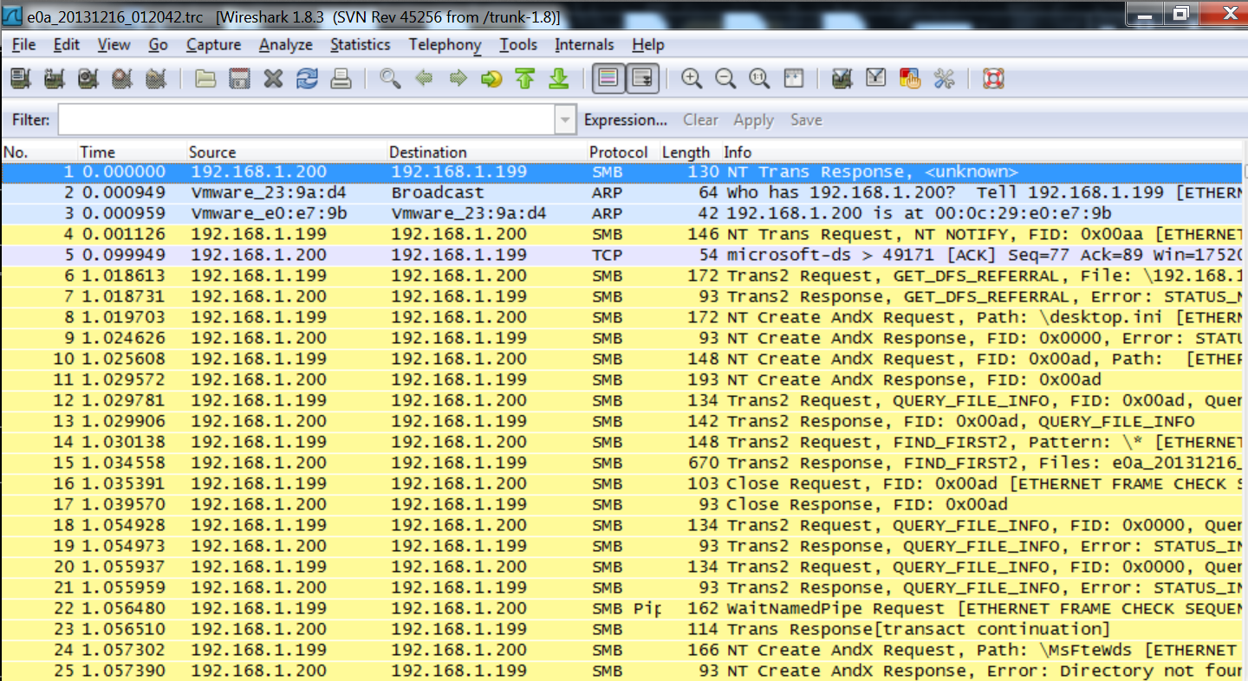Open the capture interfaces list icon
Viewport: 1248px width, 681px height.
pos(21,79)
